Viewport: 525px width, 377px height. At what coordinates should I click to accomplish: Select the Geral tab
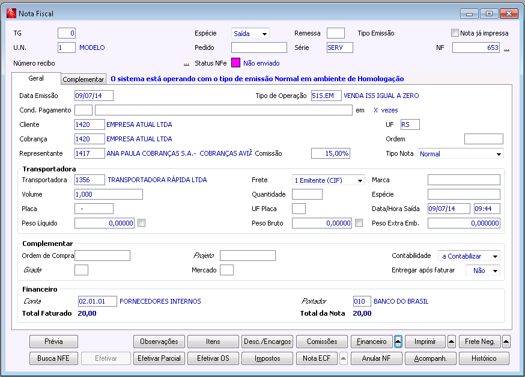point(36,79)
